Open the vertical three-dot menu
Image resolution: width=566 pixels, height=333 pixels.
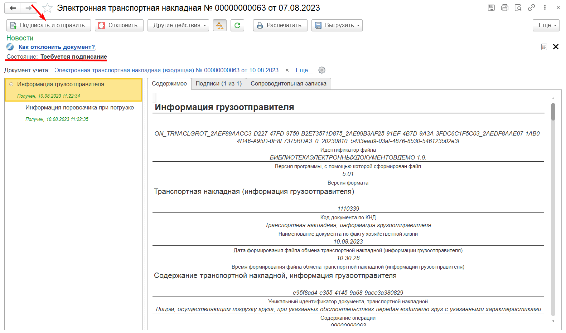[545, 8]
